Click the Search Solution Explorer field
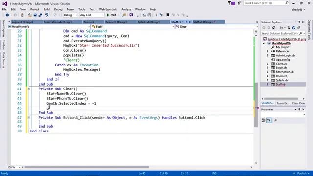This screenshot has height=176, width=313. [283, 34]
